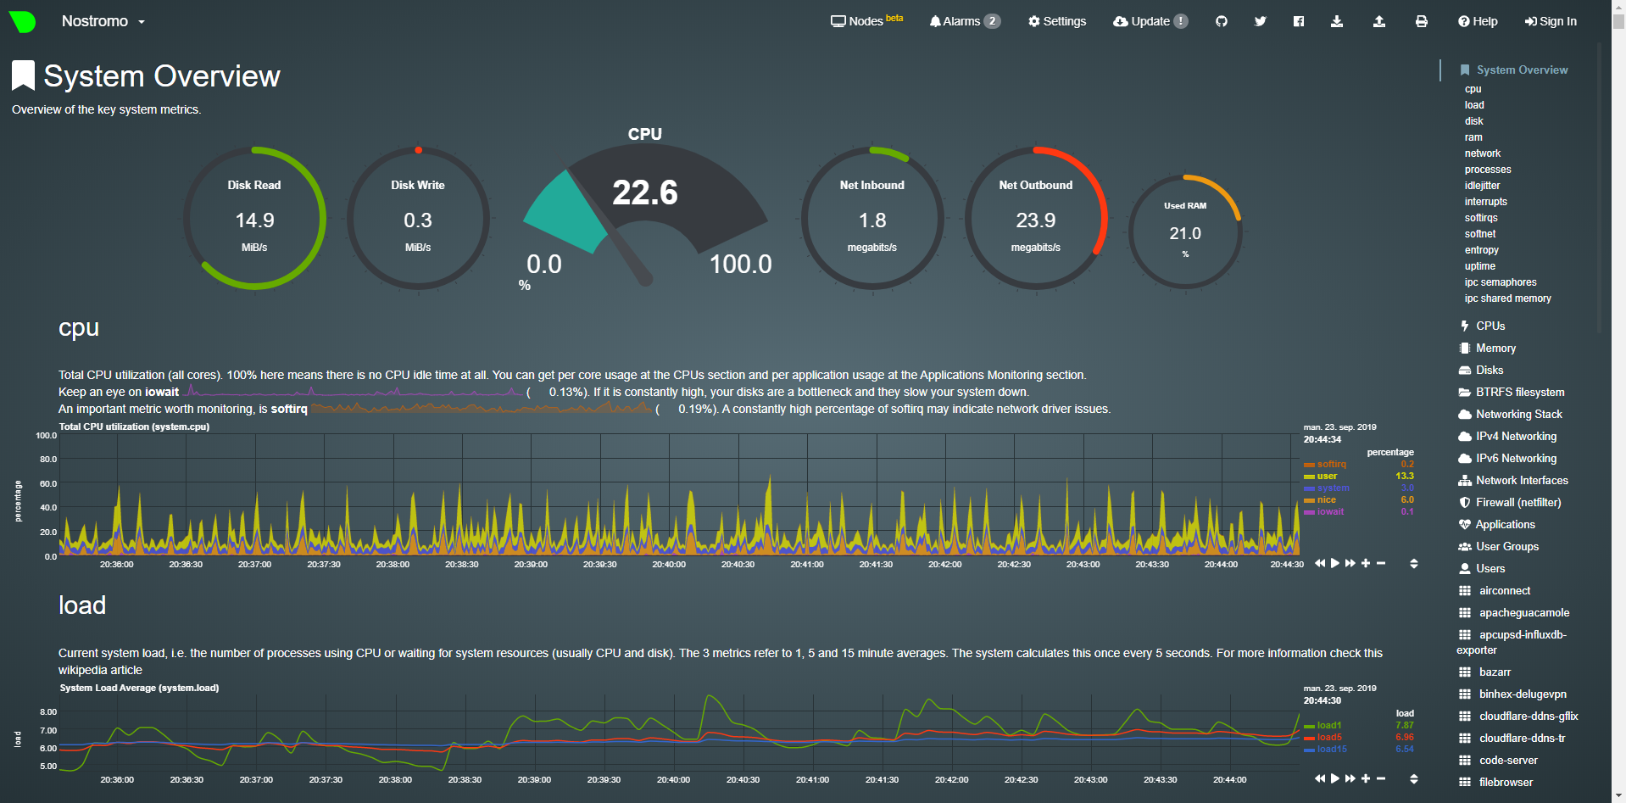Image resolution: width=1626 pixels, height=803 pixels.
Task: Toggle the iowait dimension in CPU legend
Action: point(1330,511)
